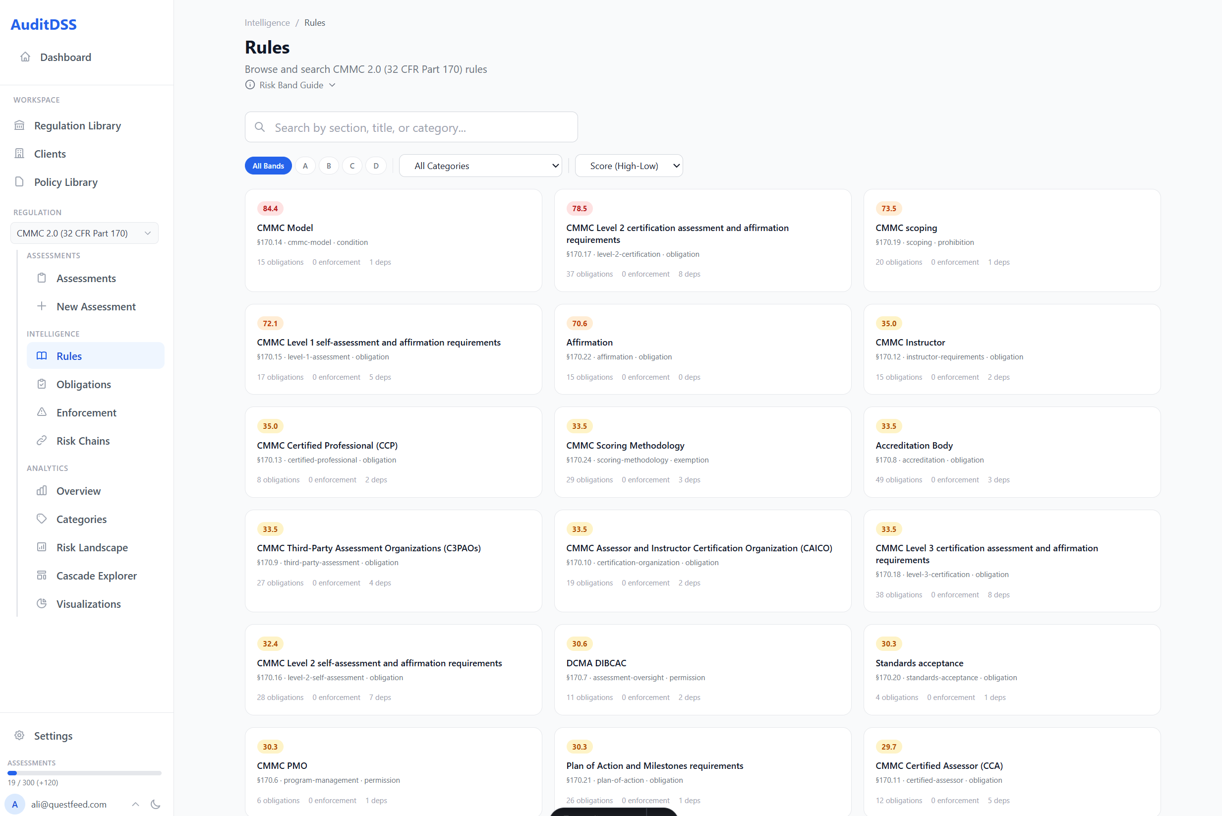Click the New Assessment plus icon

42,306
